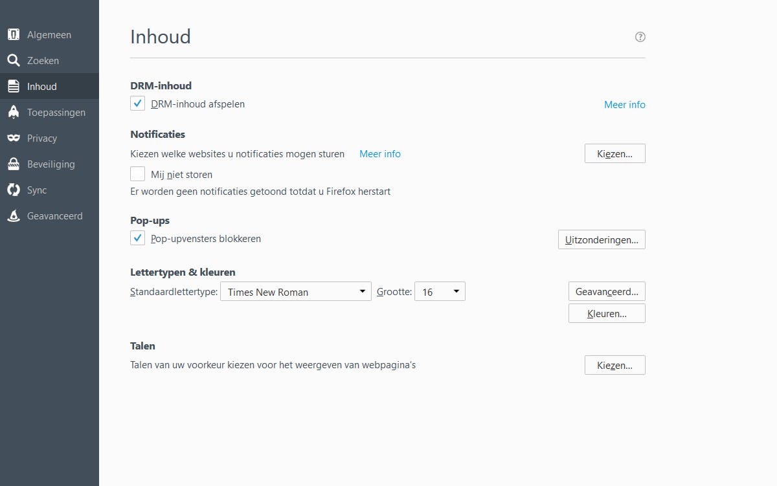Viewport: 777px width, 486px height.
Task: Click Kiezen to choose webpage languages
Action: point(614,364)
